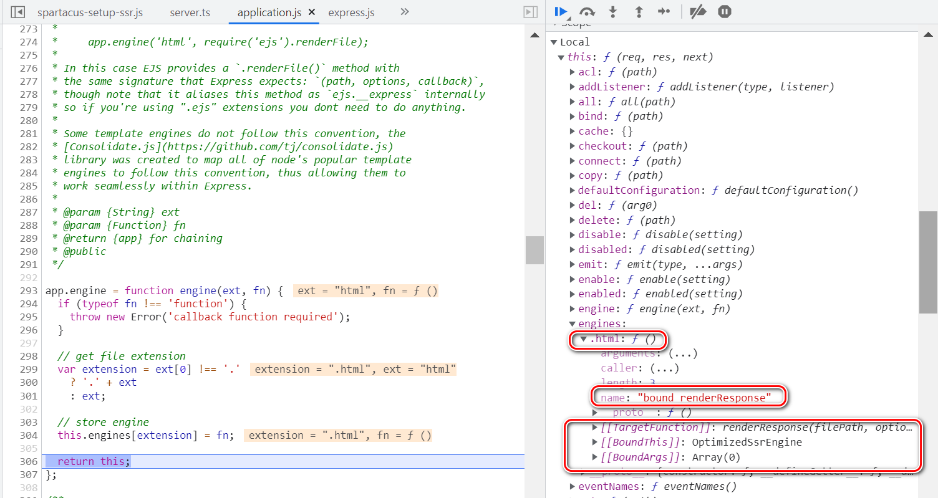Click scroll-up arrow in code editor
This screenshot has width=938, height=498.
pos(535,36)
